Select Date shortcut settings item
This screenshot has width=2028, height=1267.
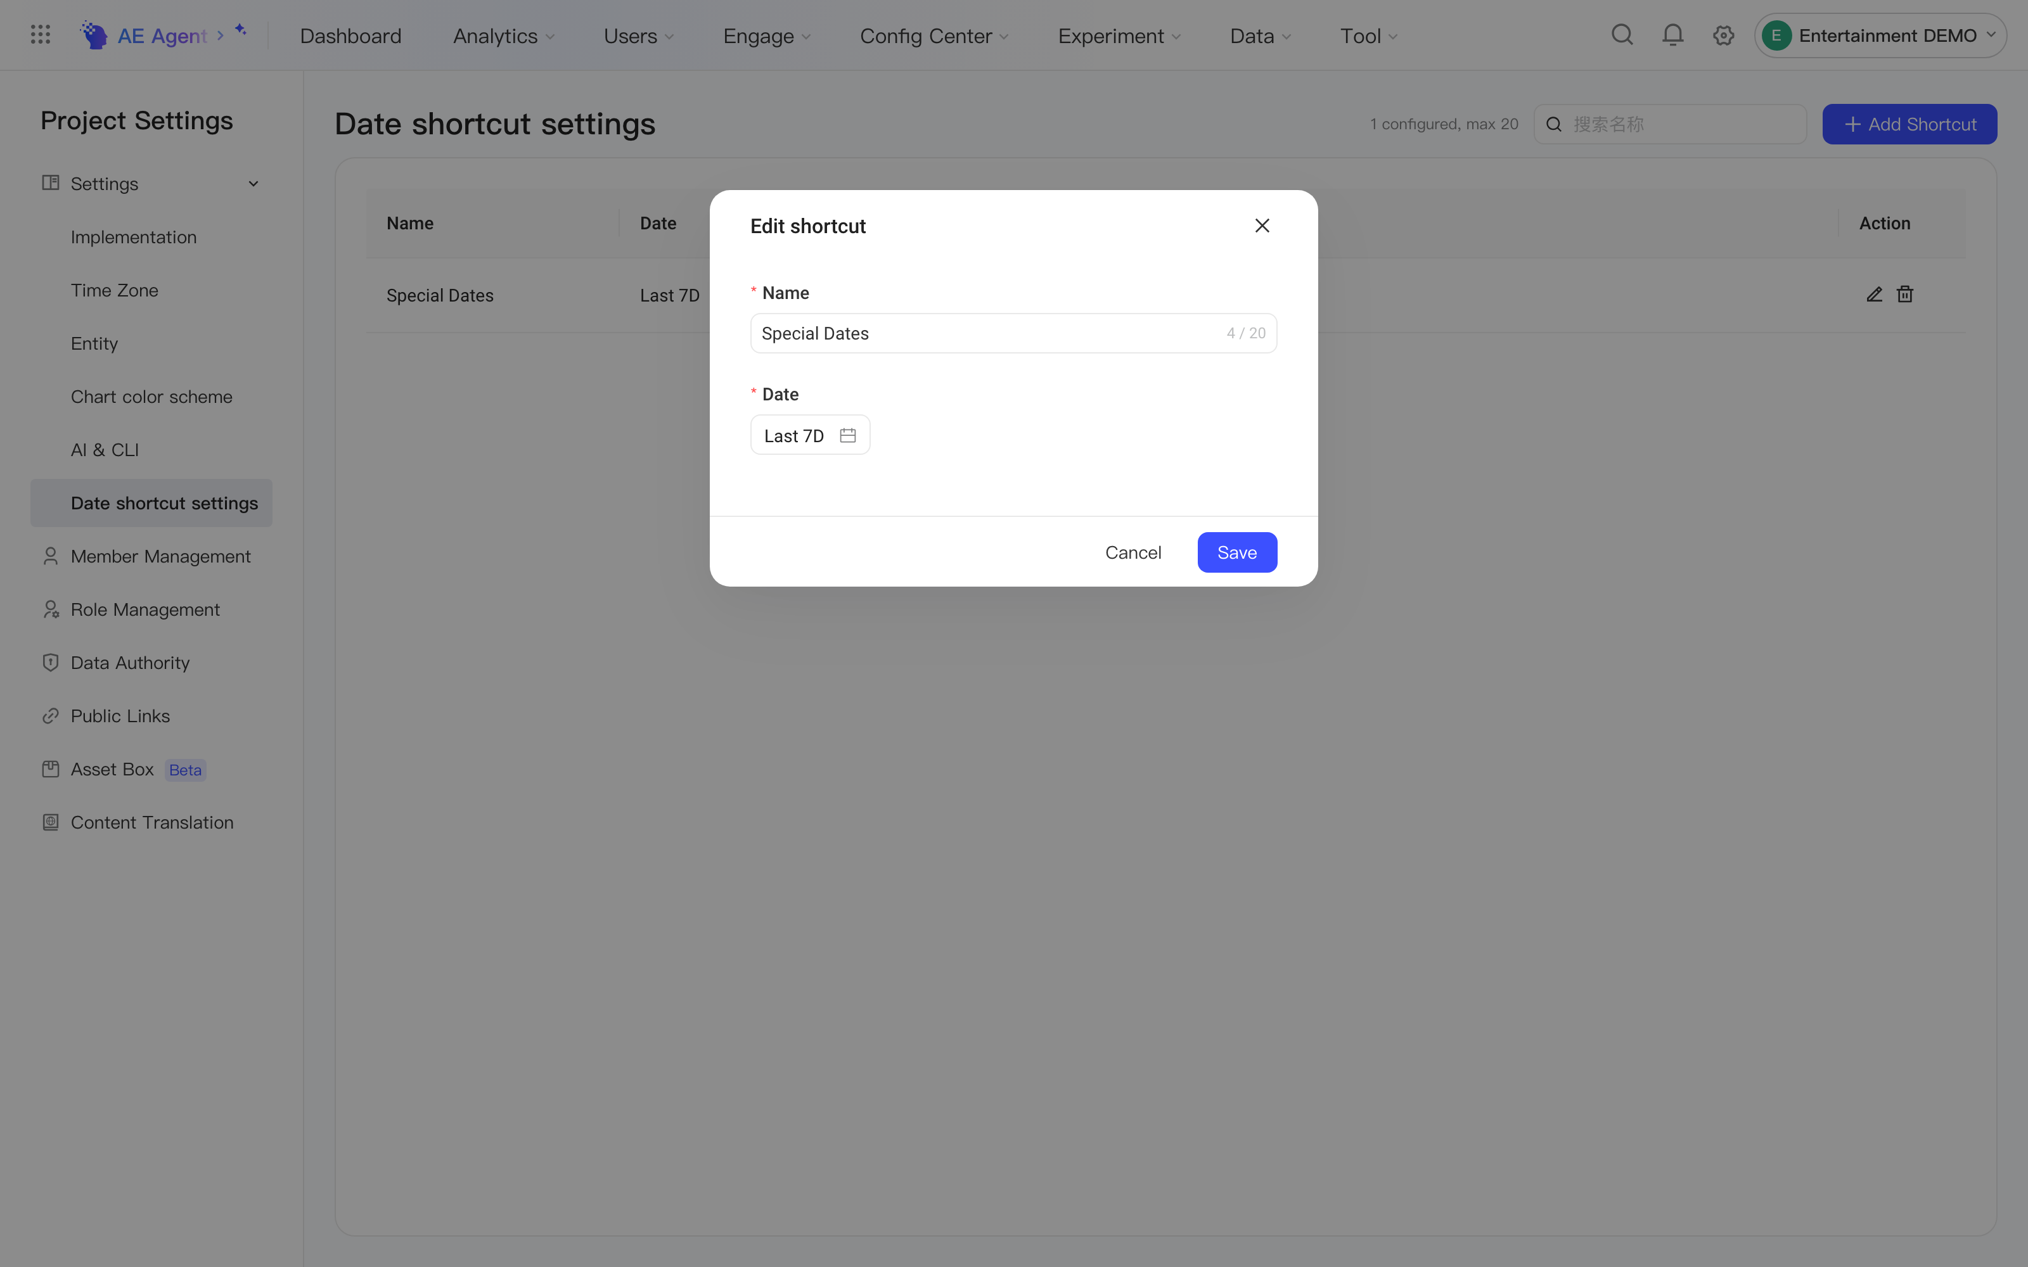click(x=151, y=503)
